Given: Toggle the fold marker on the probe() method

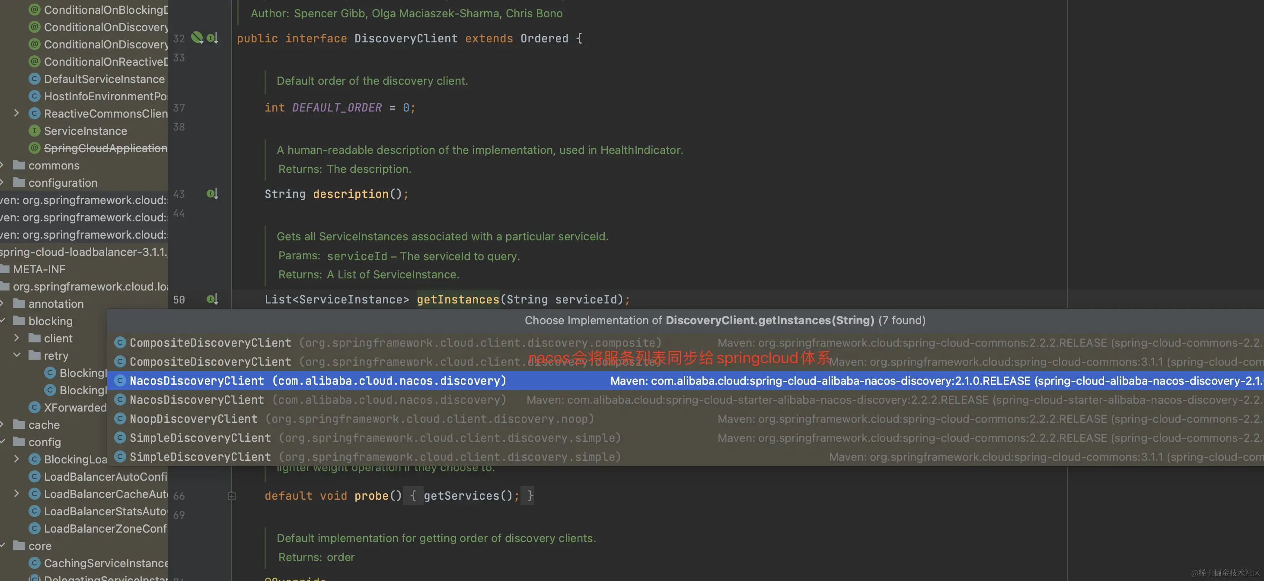Looking at the screenshot, I should pos(232,496).
